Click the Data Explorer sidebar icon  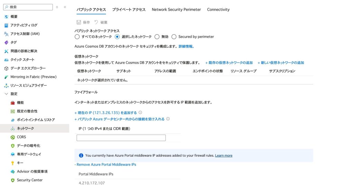click(6, 68)
